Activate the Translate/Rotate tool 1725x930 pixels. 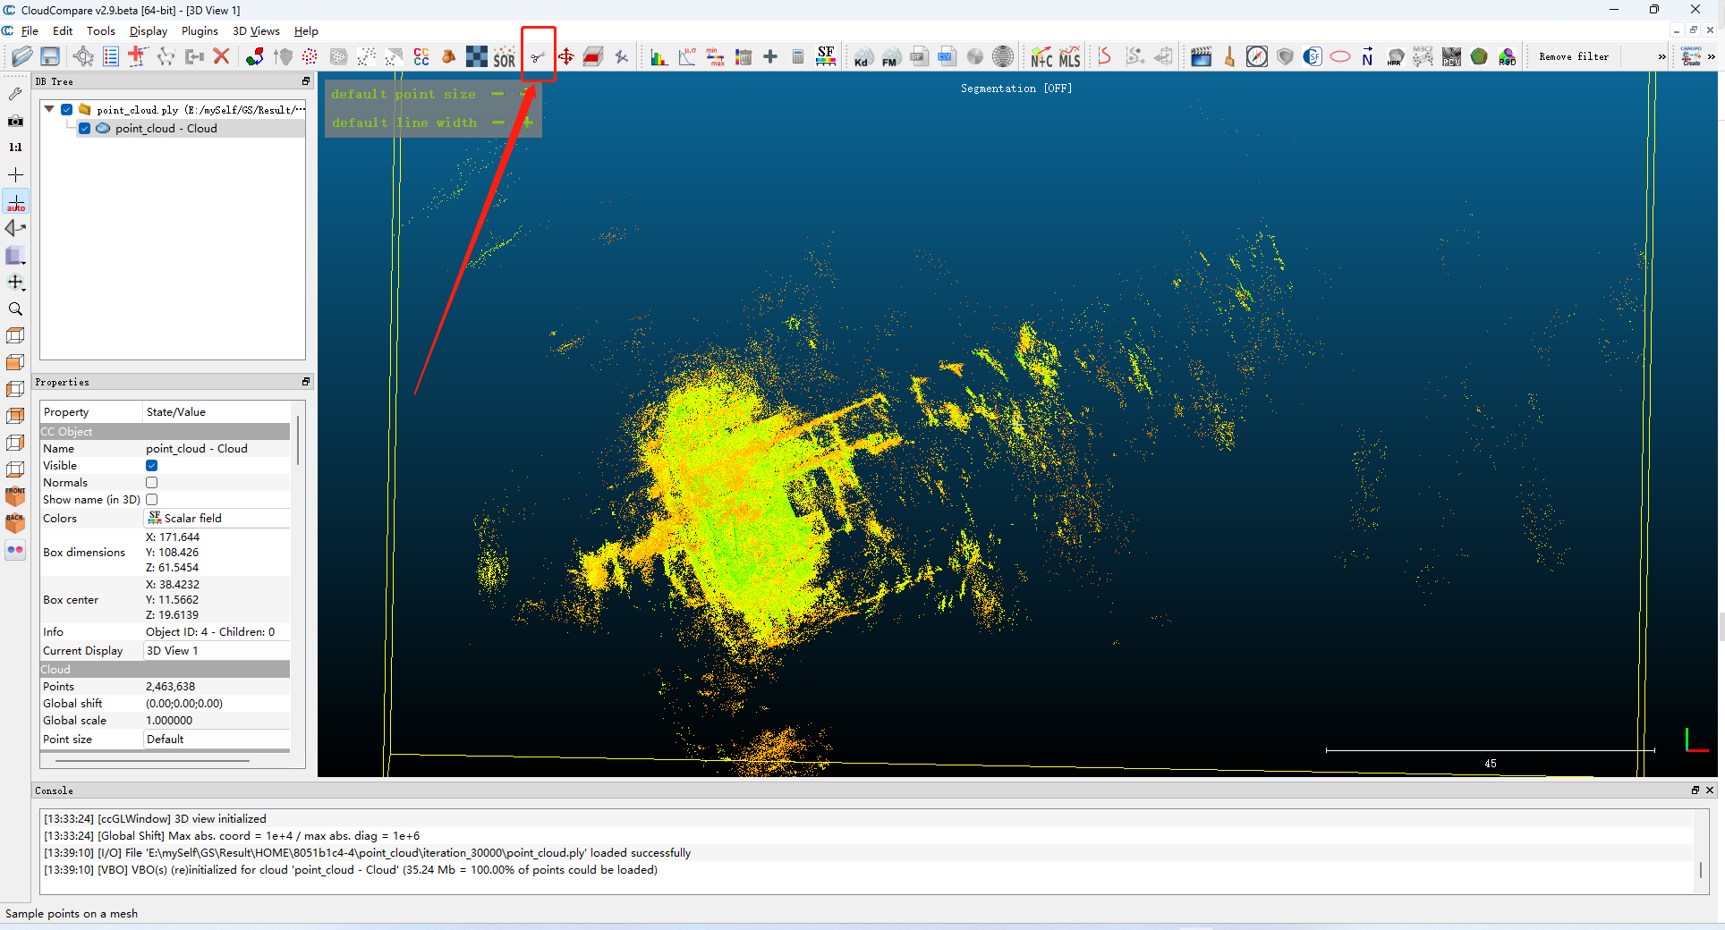click(x=566, y=57)
